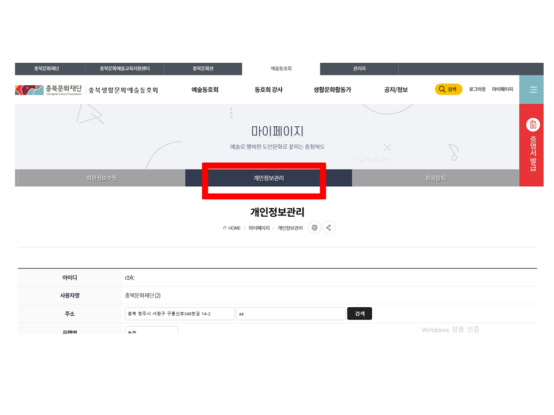This screenshot has height=415, width=554.
Task: Open the 예술동호회 navigation menu
Action: [x=205, y=90]
